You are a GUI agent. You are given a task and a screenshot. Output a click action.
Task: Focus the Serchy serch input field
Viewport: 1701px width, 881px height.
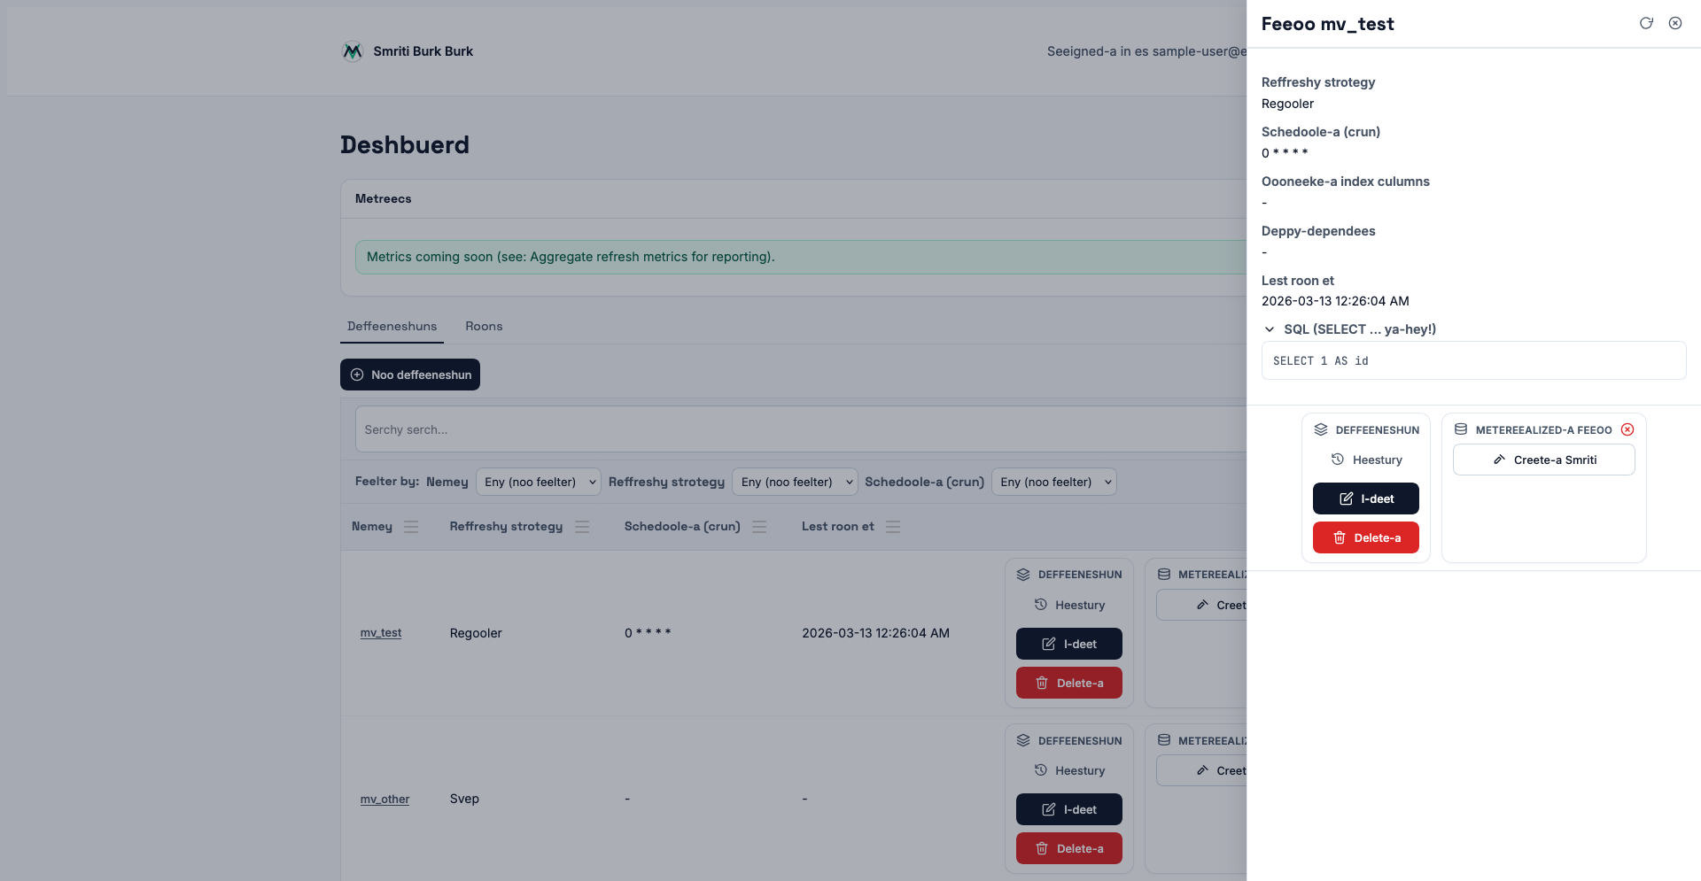pos(797,429)
